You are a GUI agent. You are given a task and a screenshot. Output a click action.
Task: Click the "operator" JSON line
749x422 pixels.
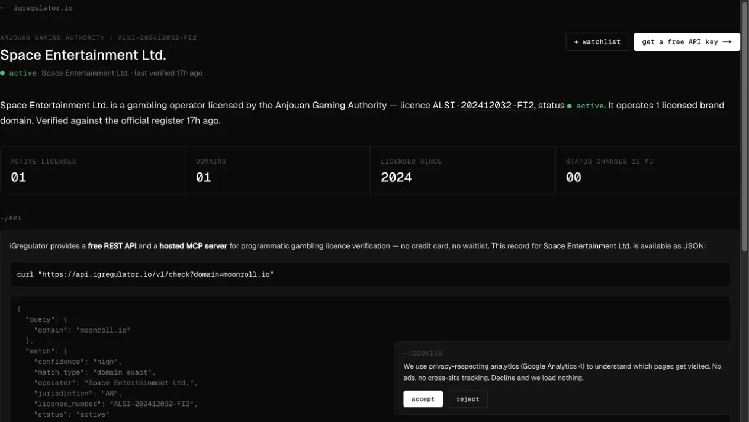click(115, 383)
